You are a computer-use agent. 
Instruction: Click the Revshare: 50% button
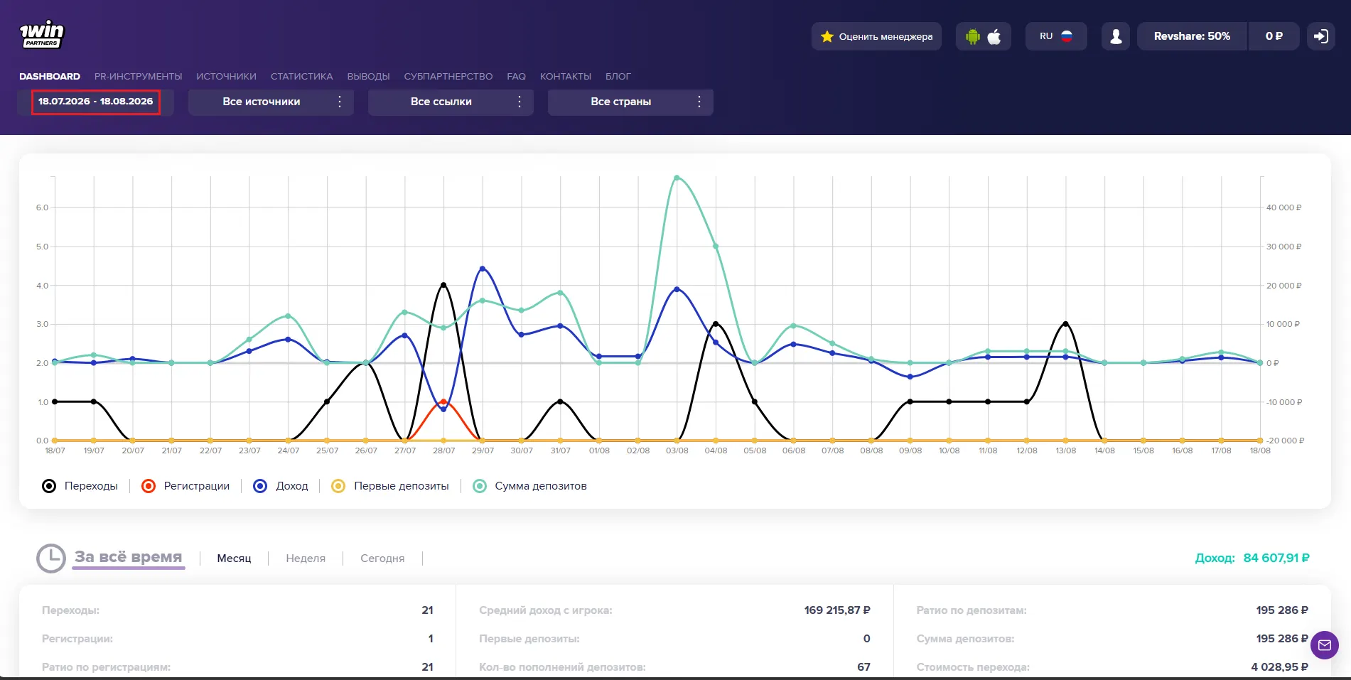click(x=1192, y=36)
